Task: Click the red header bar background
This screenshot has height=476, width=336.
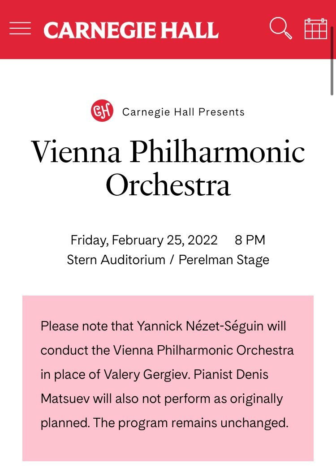Action: point(243,48)
